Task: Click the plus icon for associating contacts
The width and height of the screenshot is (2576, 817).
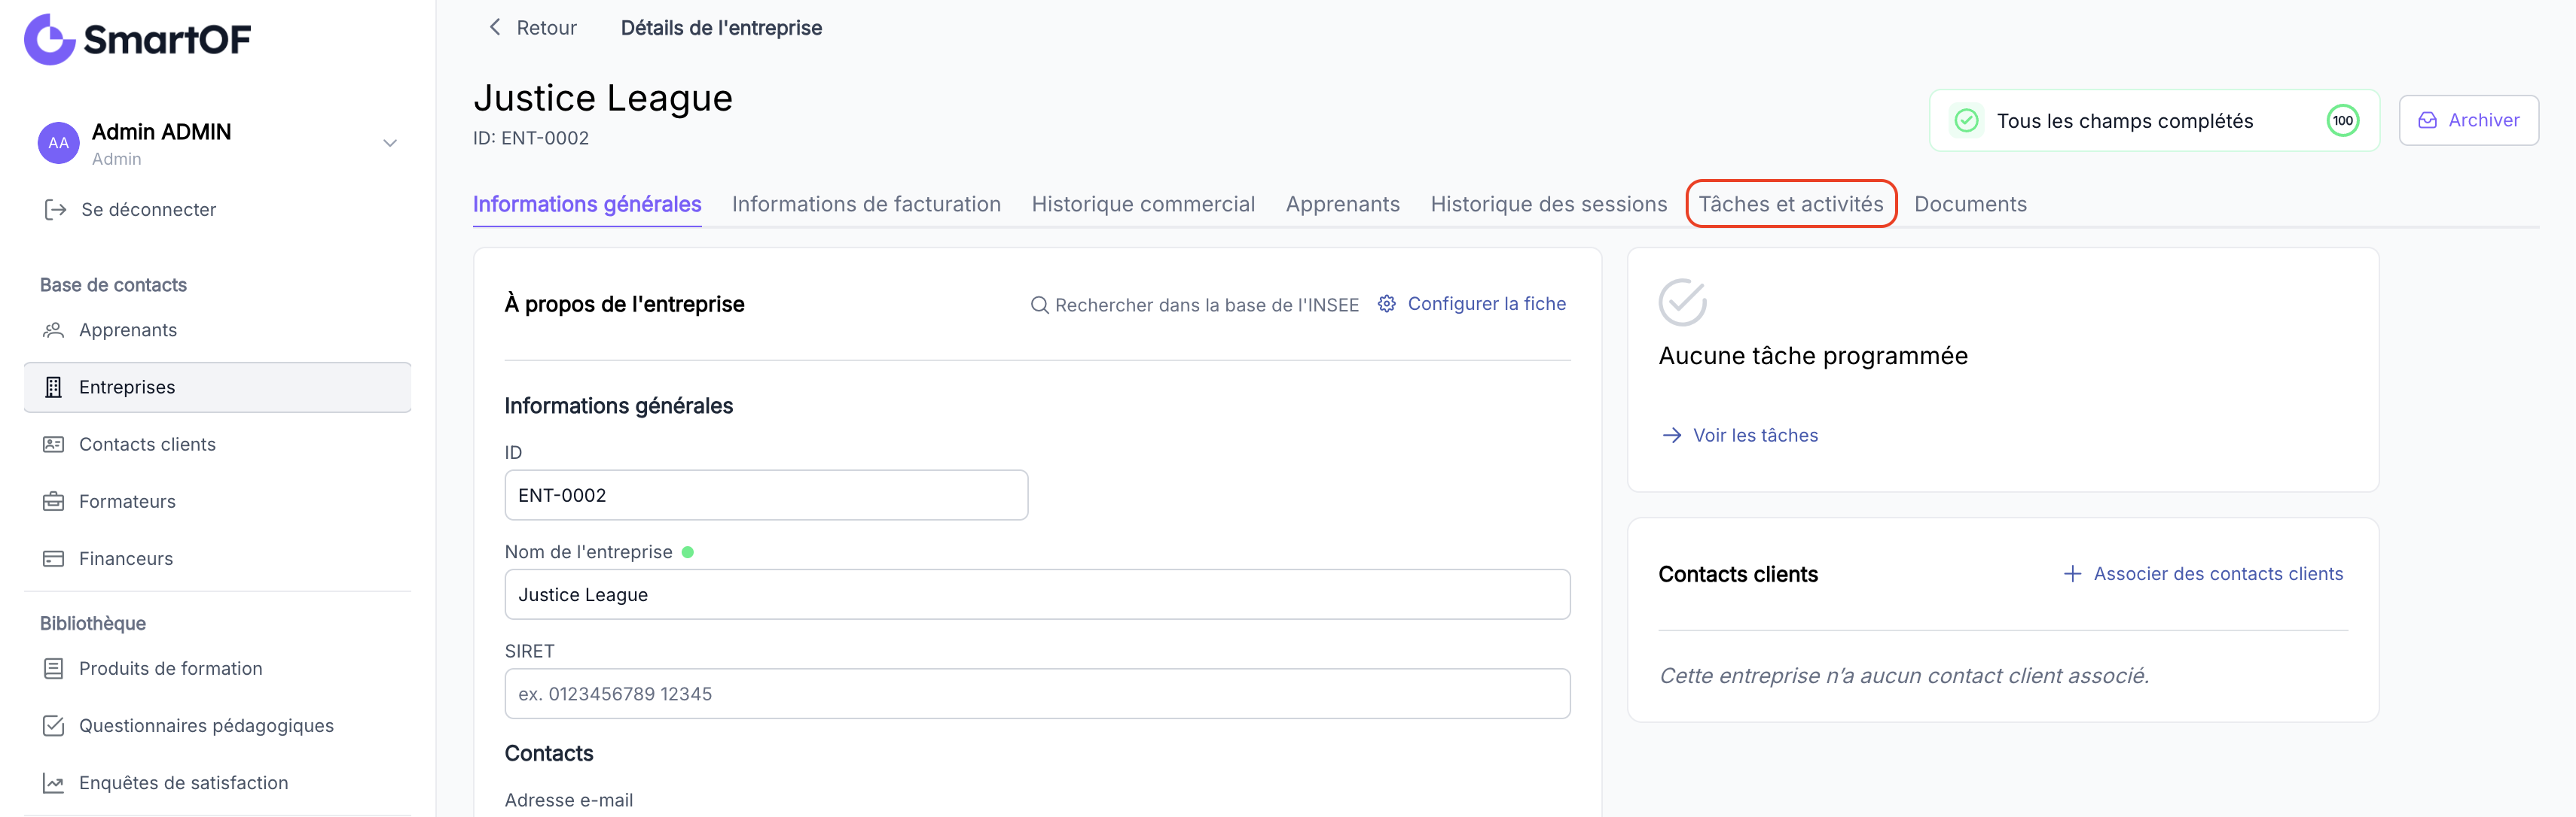Action: point(2072,574)
